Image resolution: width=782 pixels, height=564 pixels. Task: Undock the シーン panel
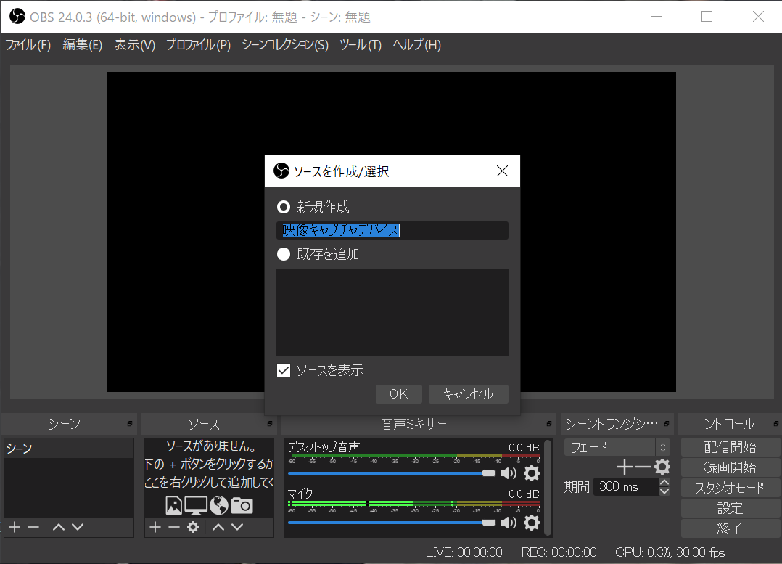tap(130, 424)
